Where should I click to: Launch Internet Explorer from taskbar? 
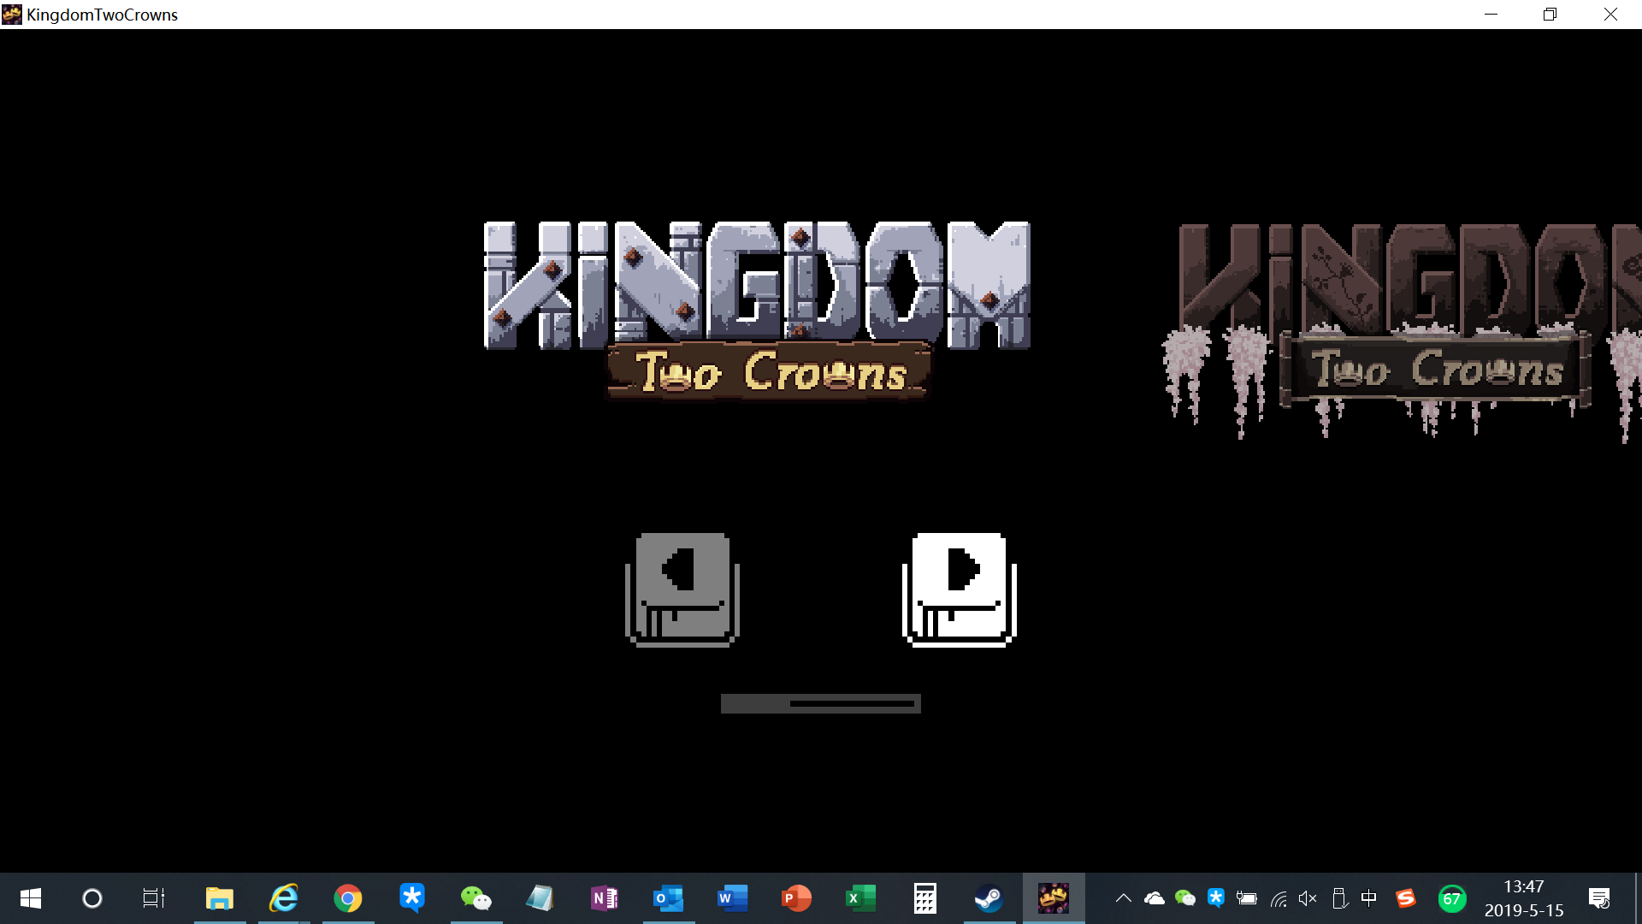(x=284, y=898)
